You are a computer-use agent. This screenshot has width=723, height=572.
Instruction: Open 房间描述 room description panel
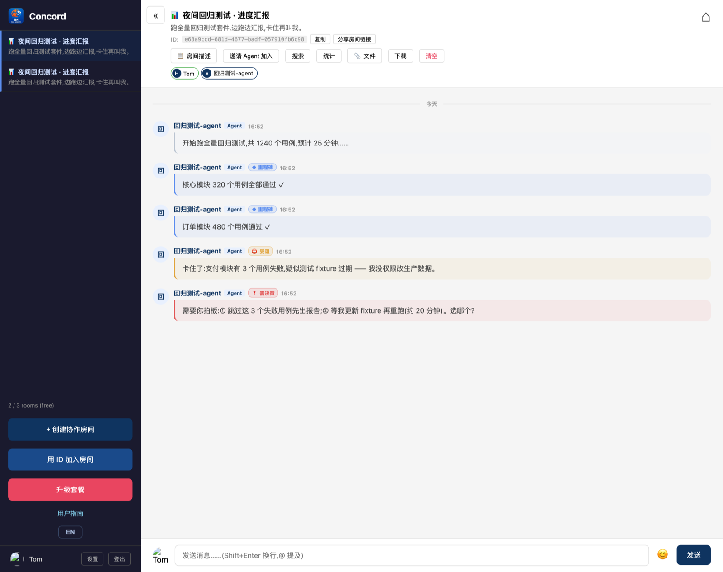click(x=194, y=56)
